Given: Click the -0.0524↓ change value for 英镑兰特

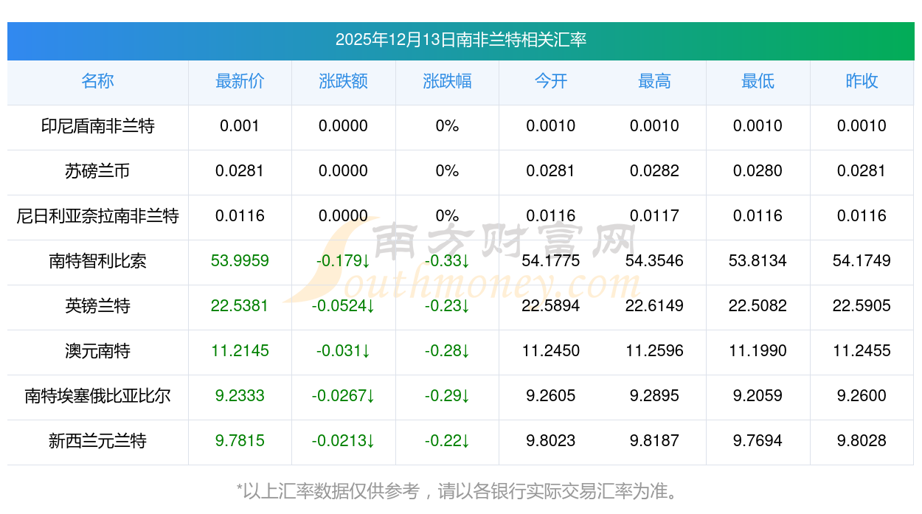Looking at the screenshot, I should tap(343, 306).
